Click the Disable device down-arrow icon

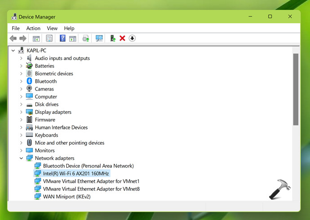click(132, 39)
